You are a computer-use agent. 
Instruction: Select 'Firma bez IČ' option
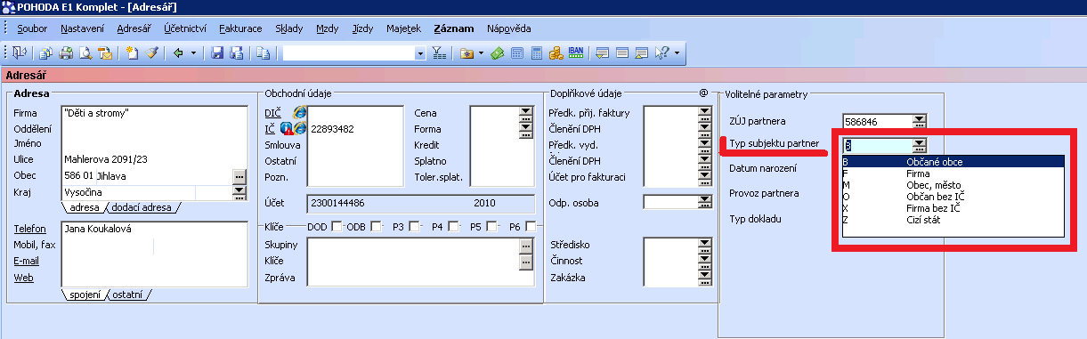(x=953, y=208)
